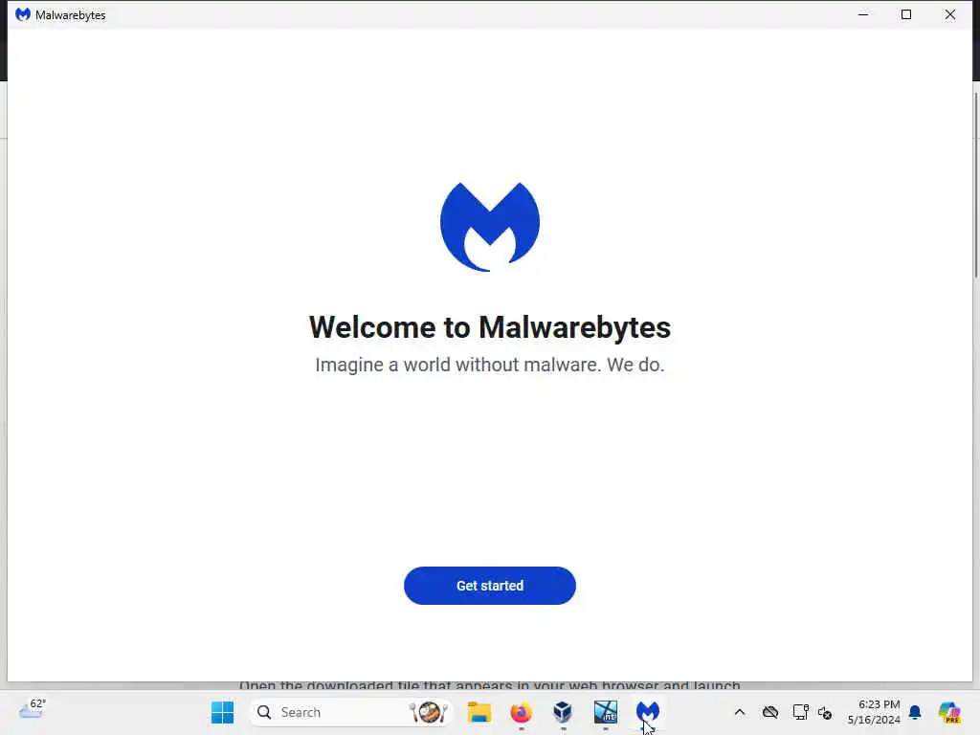
Task: Minimize the Malwarebytes window
Action: point(863,14)
